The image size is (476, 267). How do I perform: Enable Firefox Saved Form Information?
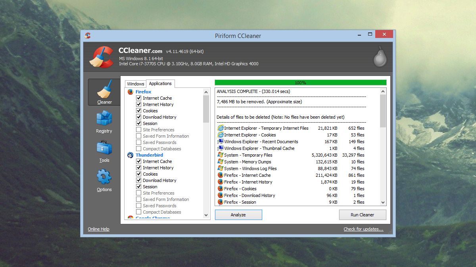click(x=138, y=136)
